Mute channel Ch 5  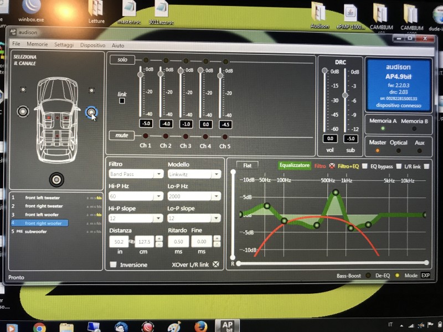(x=225, y=137)
